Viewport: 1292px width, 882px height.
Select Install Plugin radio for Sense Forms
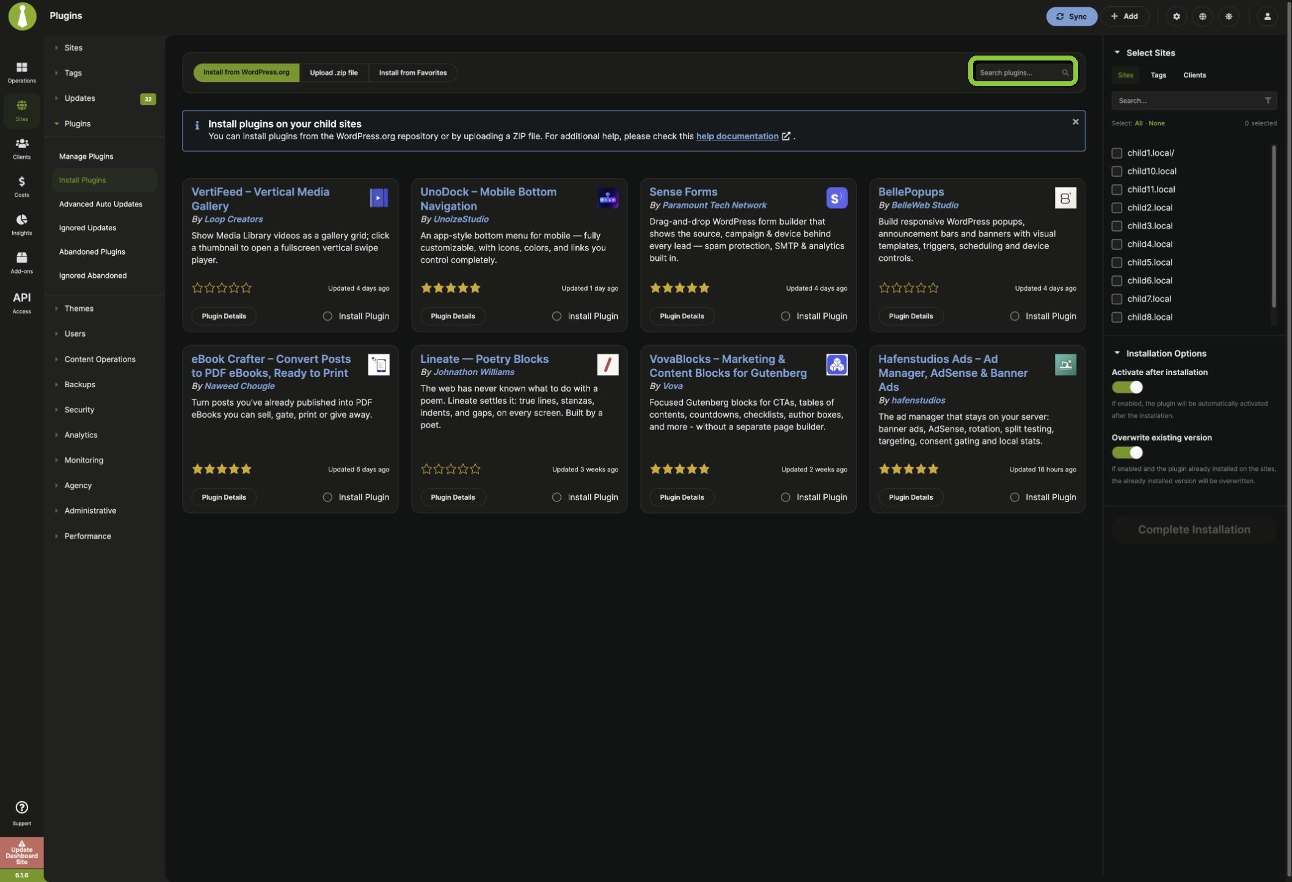(x=785, y=316)
